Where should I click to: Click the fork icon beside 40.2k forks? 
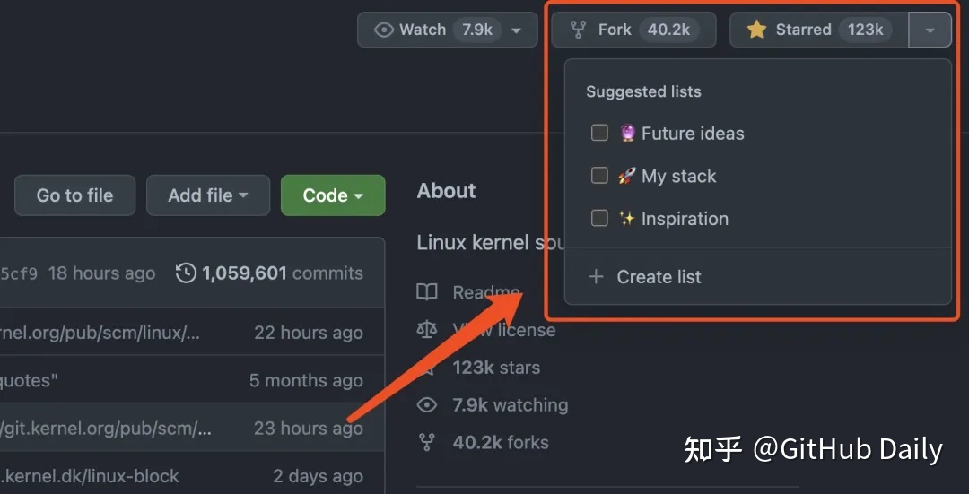click(427, 442)
